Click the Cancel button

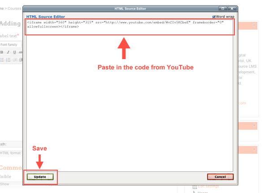point(220,177)
